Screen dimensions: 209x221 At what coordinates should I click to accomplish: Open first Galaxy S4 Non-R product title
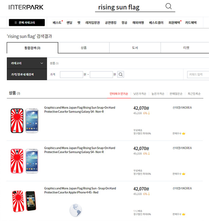[x=80, y=110]
